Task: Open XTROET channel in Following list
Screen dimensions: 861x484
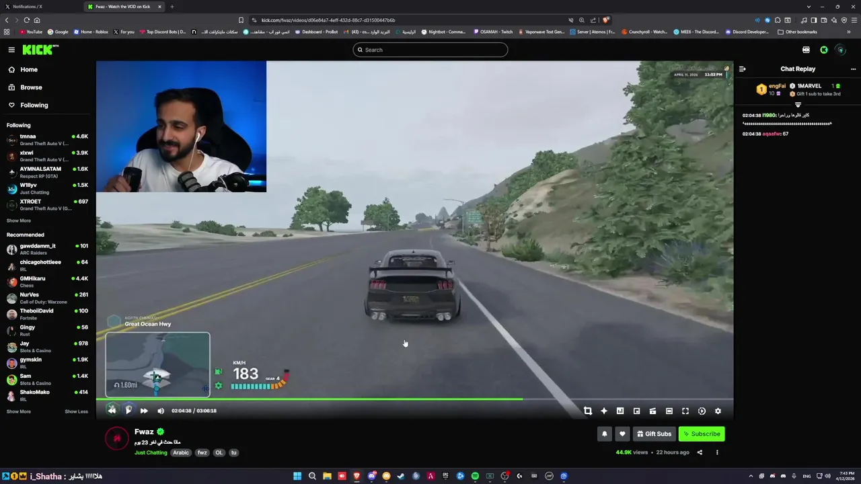Action: tap(47, 204)
